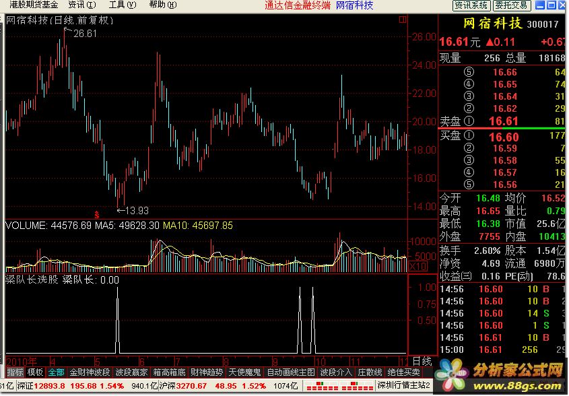Click buy level ② price 16.59

(505, 148)
